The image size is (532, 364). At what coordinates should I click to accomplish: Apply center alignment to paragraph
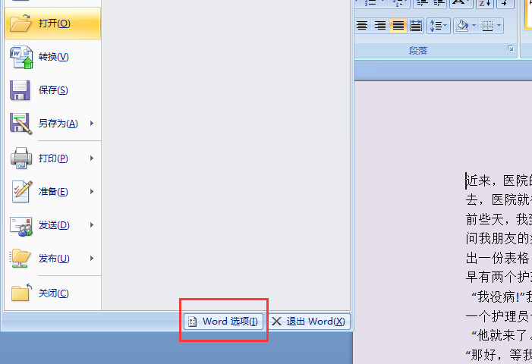click(x=362, y=26)
